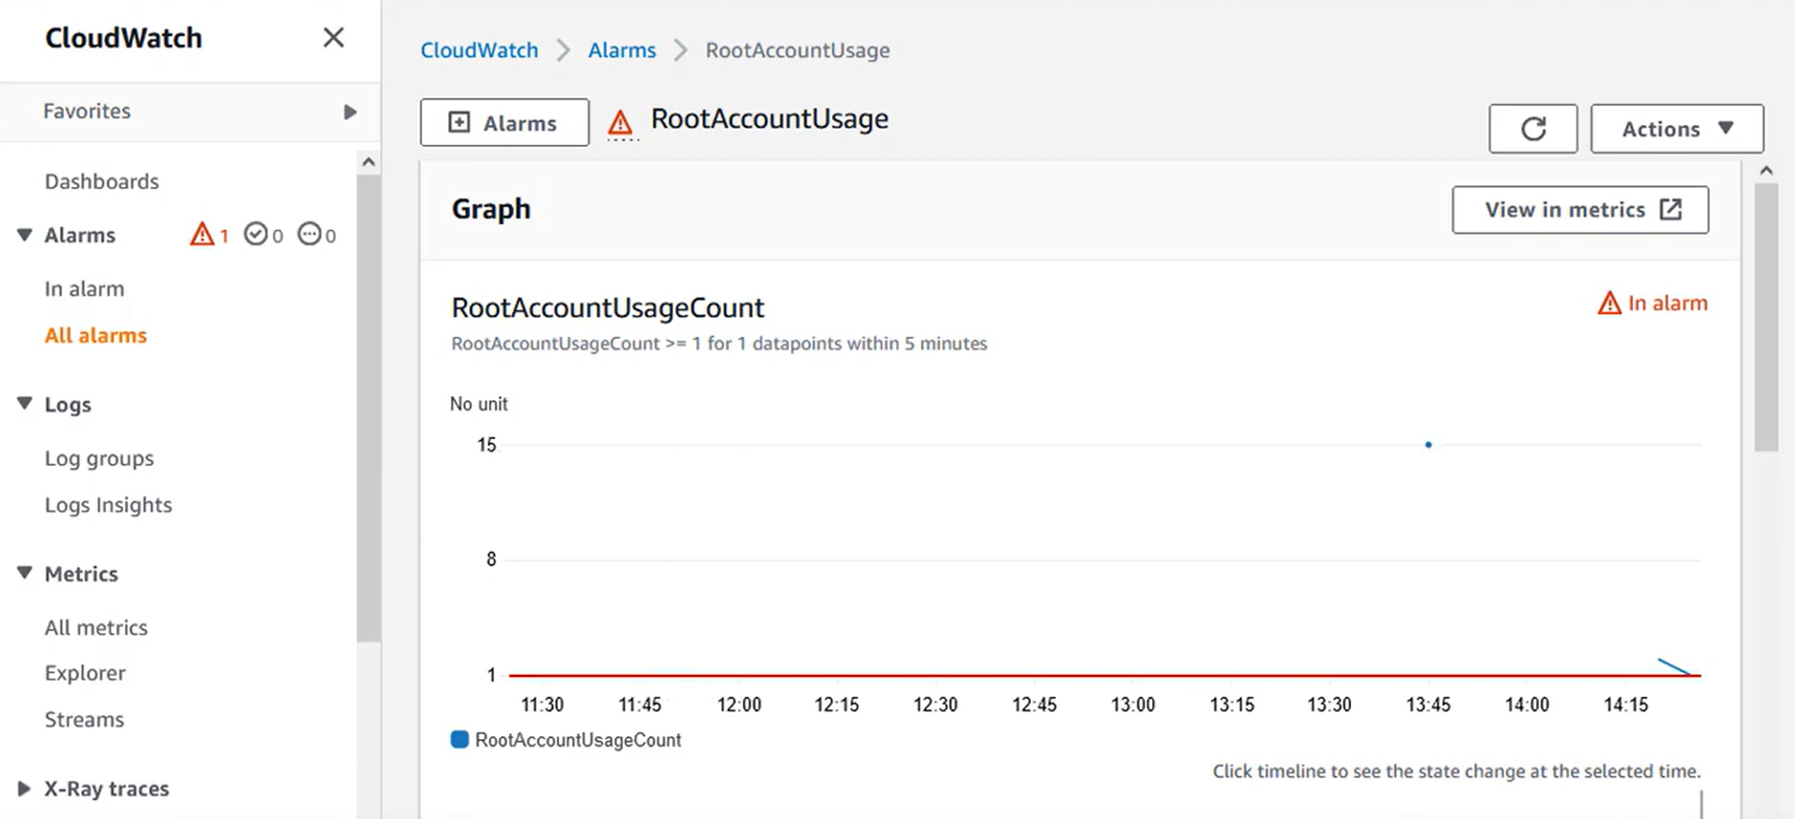Viewport: 1795px width, 819px height.
Task: Refresh the alarm details
Action: coord(1532,128)
